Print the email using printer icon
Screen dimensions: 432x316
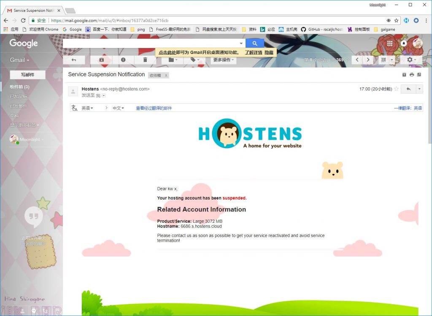point(412,75)
